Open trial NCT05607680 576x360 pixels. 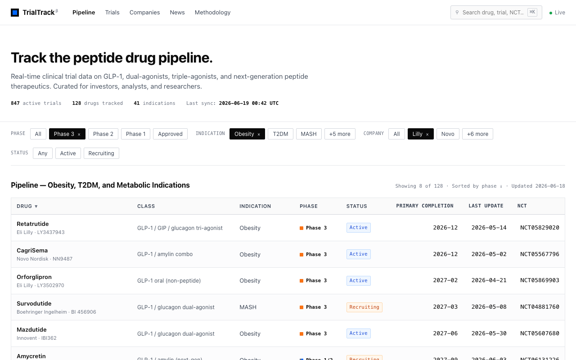pos(540,333)
